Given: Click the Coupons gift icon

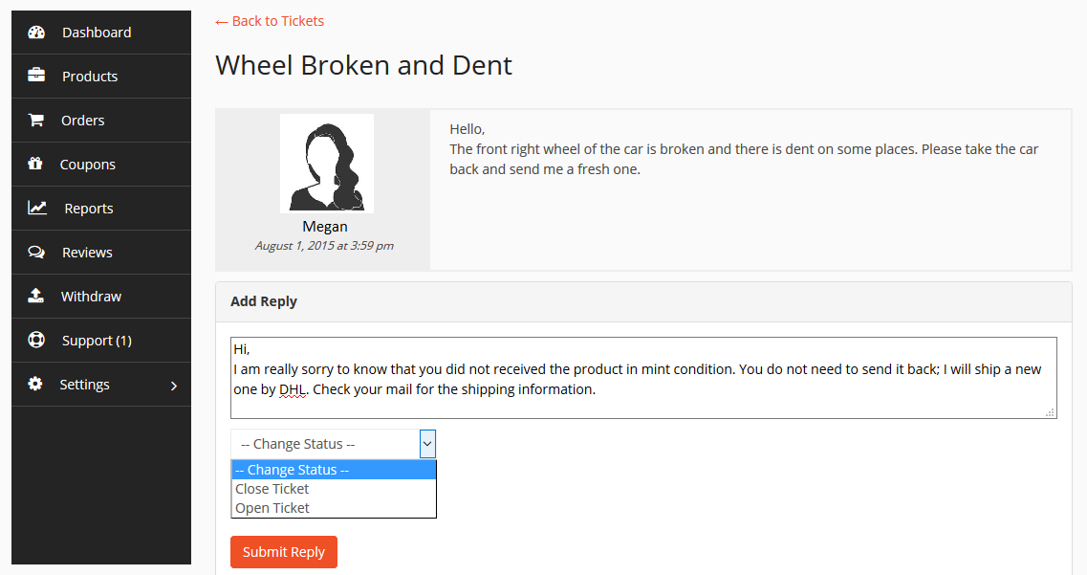Looking at the screenshot, I should [35, 164].
